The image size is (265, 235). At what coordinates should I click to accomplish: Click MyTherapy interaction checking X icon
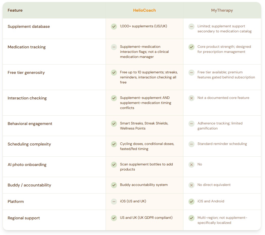point(191,98)
